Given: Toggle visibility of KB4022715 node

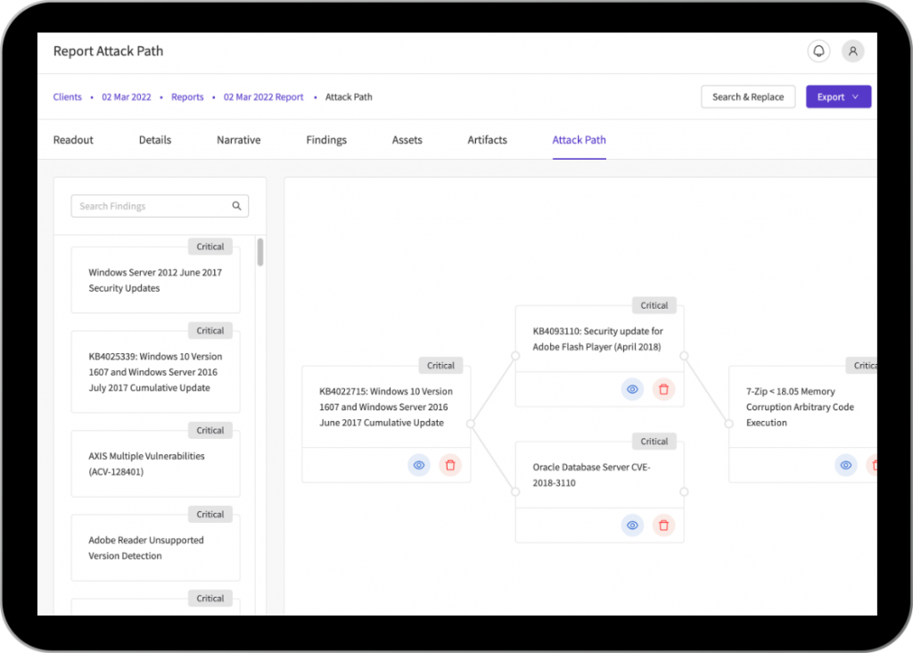Looking at the screenshot, I should tap(419, 465).
